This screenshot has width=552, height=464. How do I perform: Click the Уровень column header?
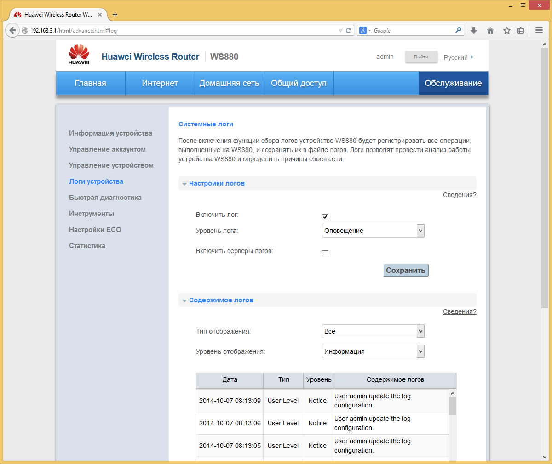click(x=319, y=379)
